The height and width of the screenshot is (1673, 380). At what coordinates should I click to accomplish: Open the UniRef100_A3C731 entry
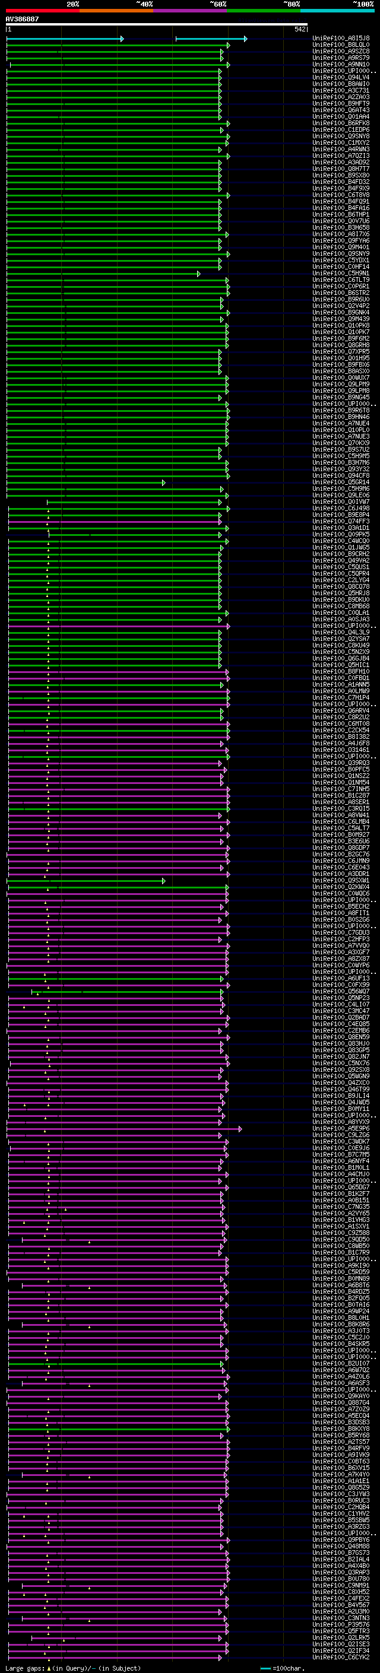341,90
